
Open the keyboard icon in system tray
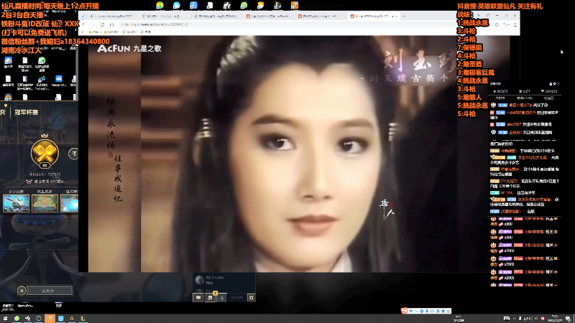tap(507, 319)
